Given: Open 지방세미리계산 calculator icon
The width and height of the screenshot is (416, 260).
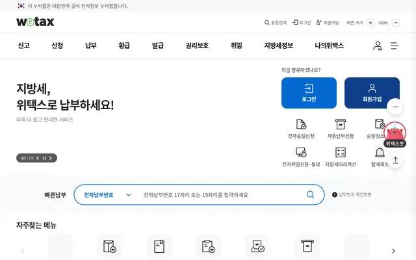Looking at the screenshot, I should pyautogui.click(x=341, y=157).
